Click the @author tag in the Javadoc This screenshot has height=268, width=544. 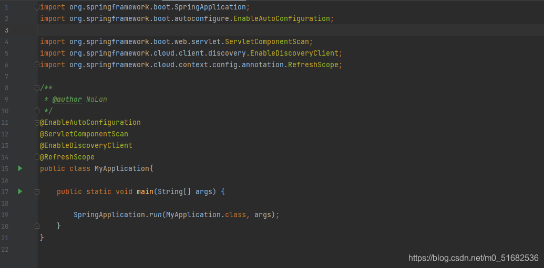point(67,99)
